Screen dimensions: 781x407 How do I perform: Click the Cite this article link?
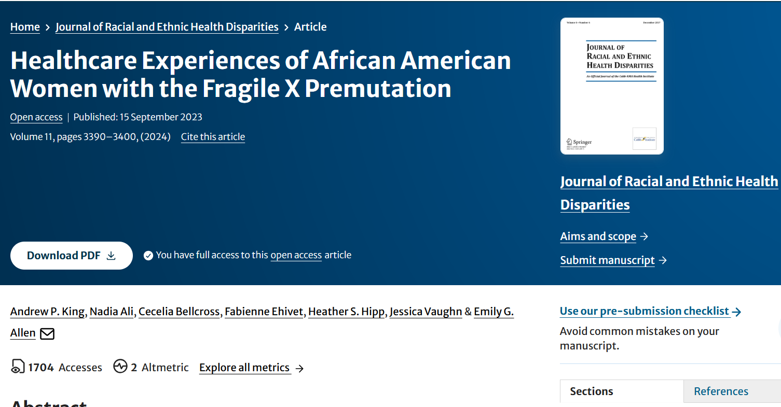click(x=213, y=137)
